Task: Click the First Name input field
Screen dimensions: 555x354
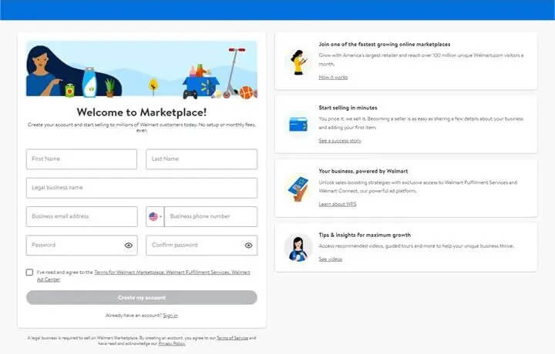Action: (x=82, y=159)
